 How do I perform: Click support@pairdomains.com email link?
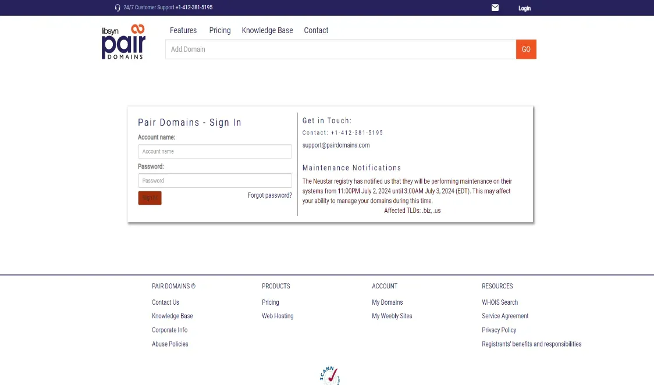[336, 145]
